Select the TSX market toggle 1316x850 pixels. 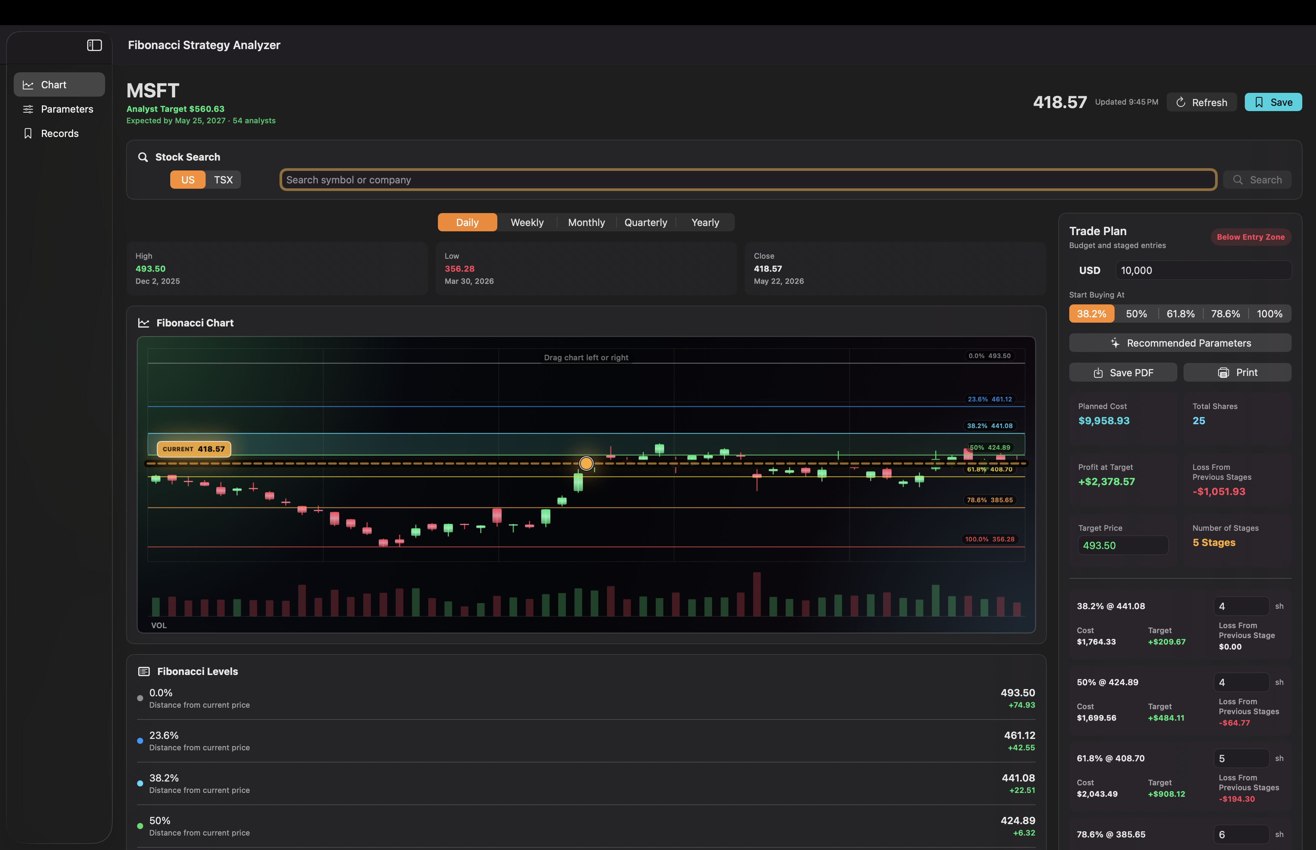(223, 180)
